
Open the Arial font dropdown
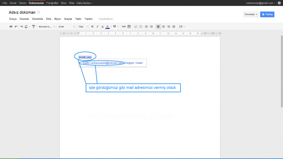pyautogui.click(x=66, y=27)
